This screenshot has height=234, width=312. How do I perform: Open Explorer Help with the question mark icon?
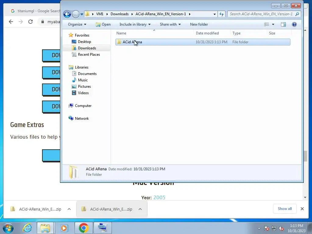[x=294, y=24]
